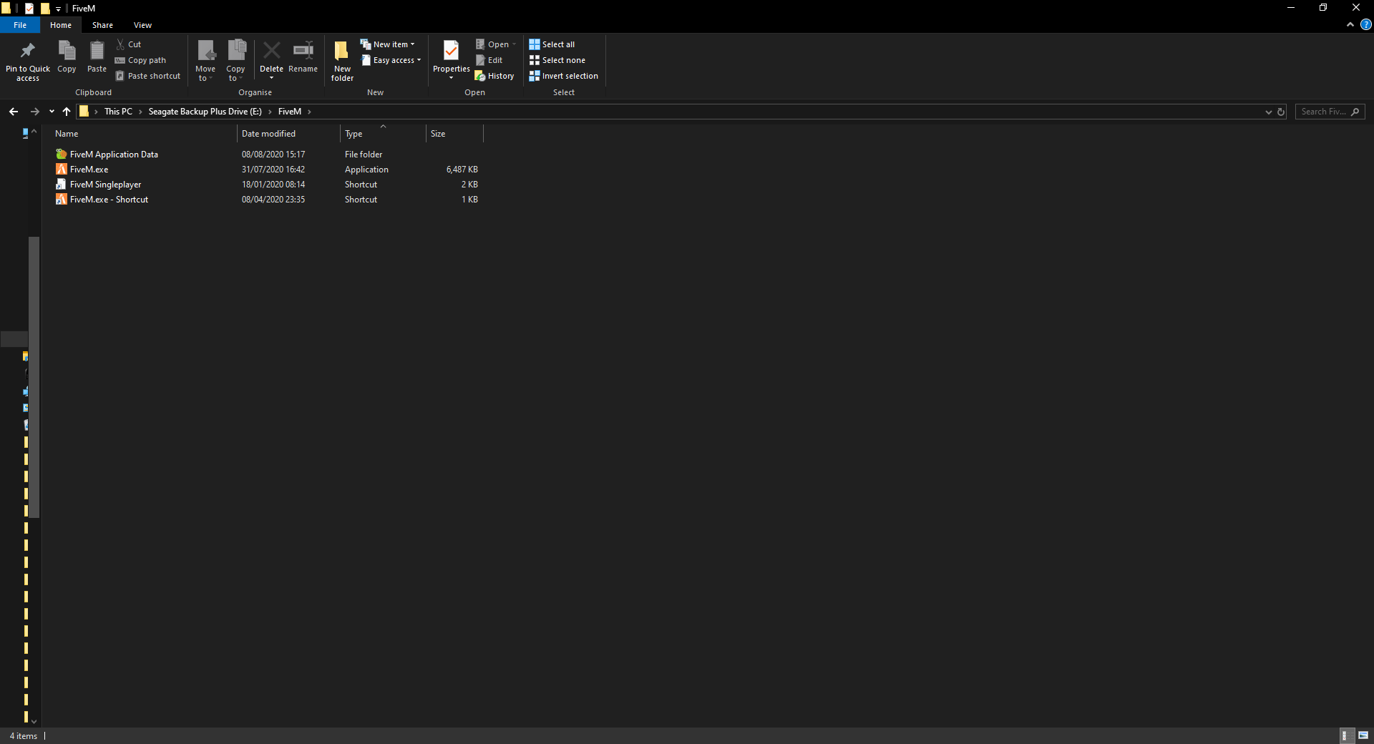Open Customise Quick Access Toolbar dropdown
Screen dimensions: 1374x744
(x=58, y=9)
